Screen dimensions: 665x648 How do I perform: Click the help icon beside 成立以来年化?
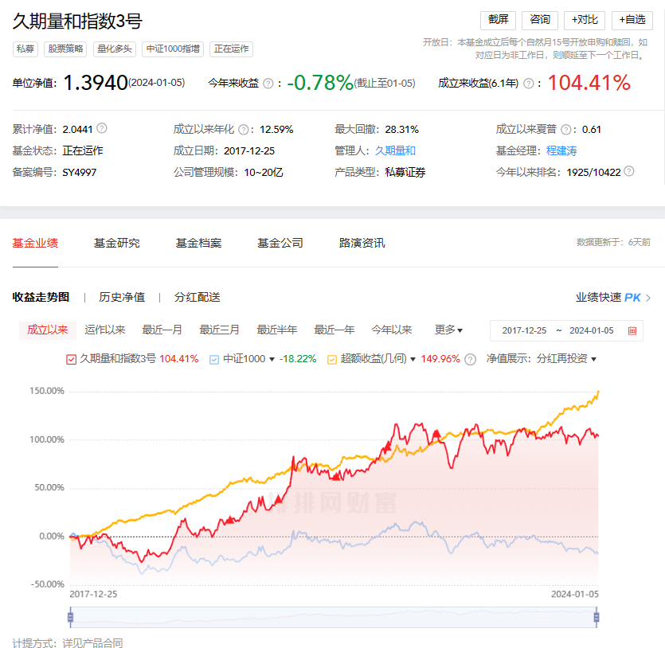click(x=244, y=130)
